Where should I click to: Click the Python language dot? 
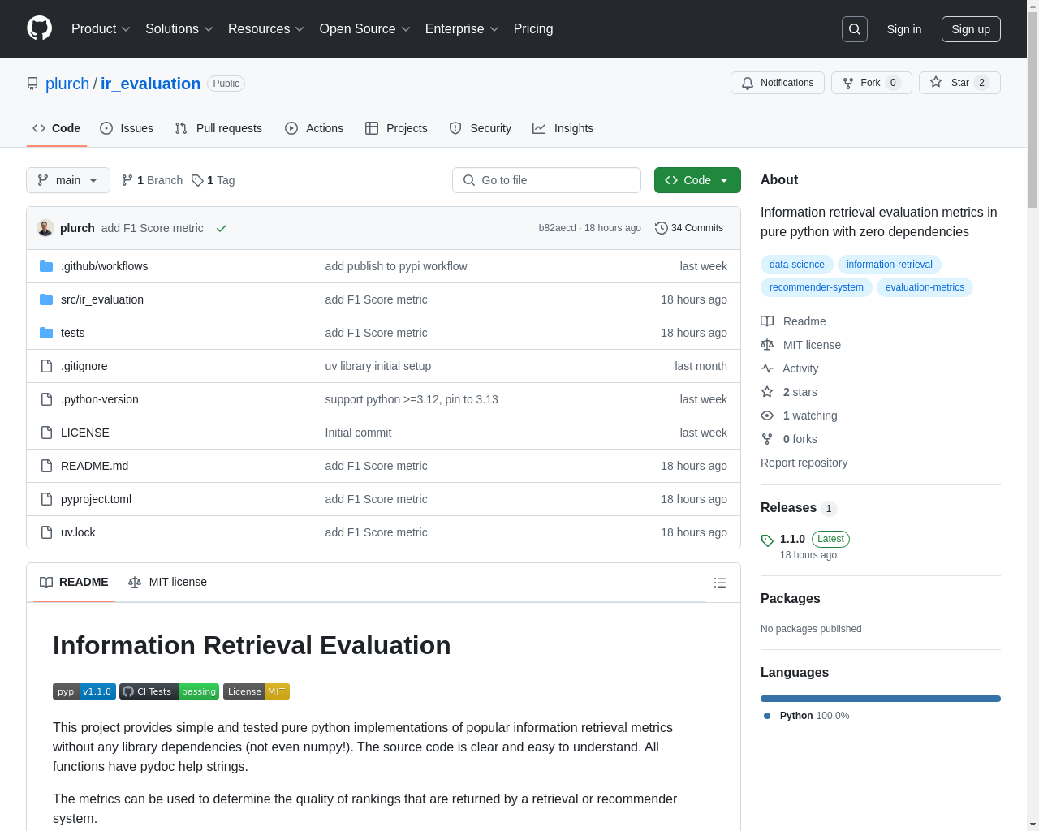click(767, 716)
